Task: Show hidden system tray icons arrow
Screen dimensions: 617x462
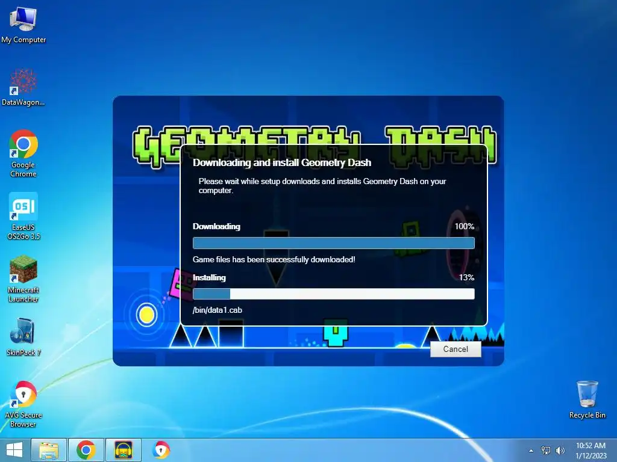Action: 531,451
